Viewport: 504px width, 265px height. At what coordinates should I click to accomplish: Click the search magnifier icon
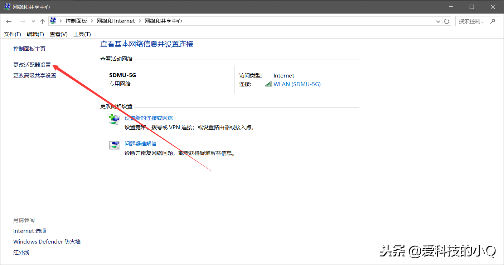click(493, 21)
